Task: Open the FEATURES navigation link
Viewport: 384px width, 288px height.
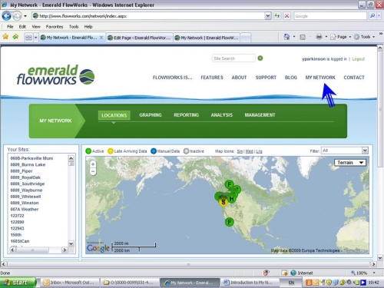Action: 212,78
